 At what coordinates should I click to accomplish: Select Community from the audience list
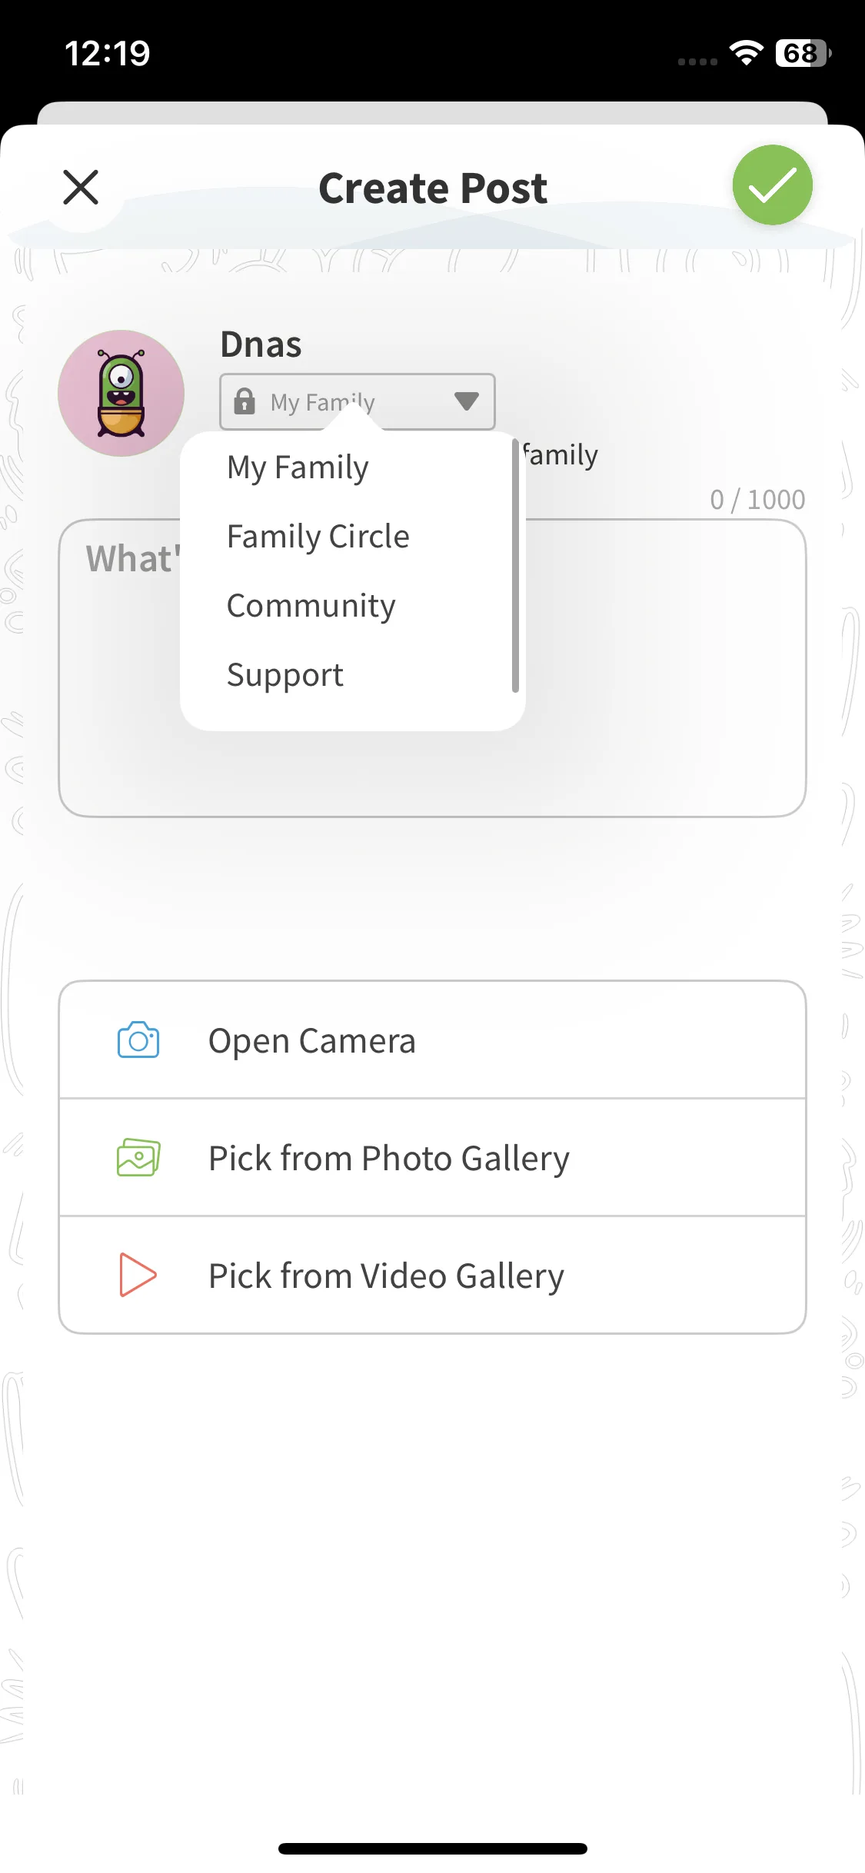click(x=311, y=606)
